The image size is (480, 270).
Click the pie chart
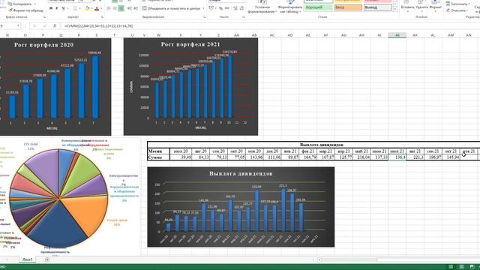pos(58,198)
